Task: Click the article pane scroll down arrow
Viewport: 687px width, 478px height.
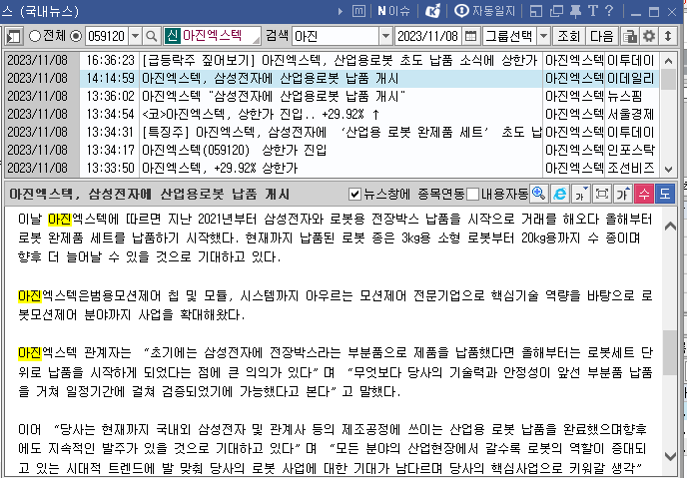Action: coord(670,456)
